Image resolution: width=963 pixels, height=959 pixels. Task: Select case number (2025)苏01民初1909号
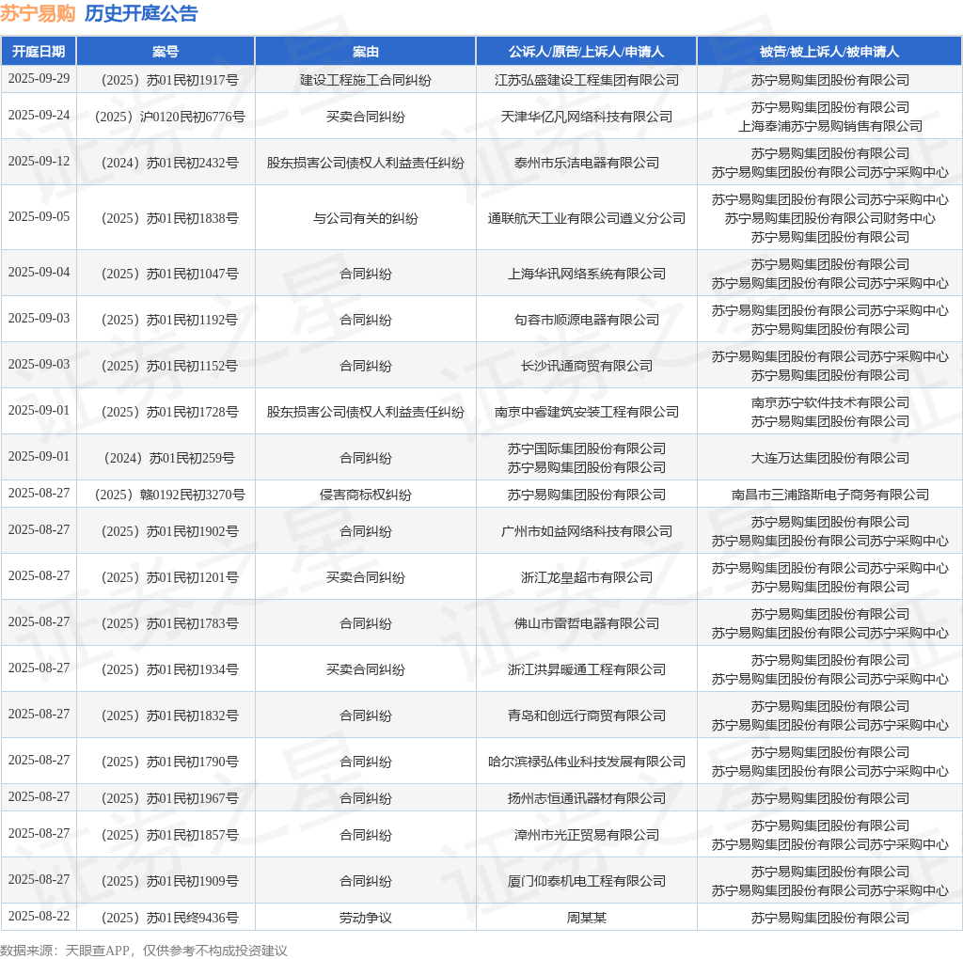tap(170, 882)
